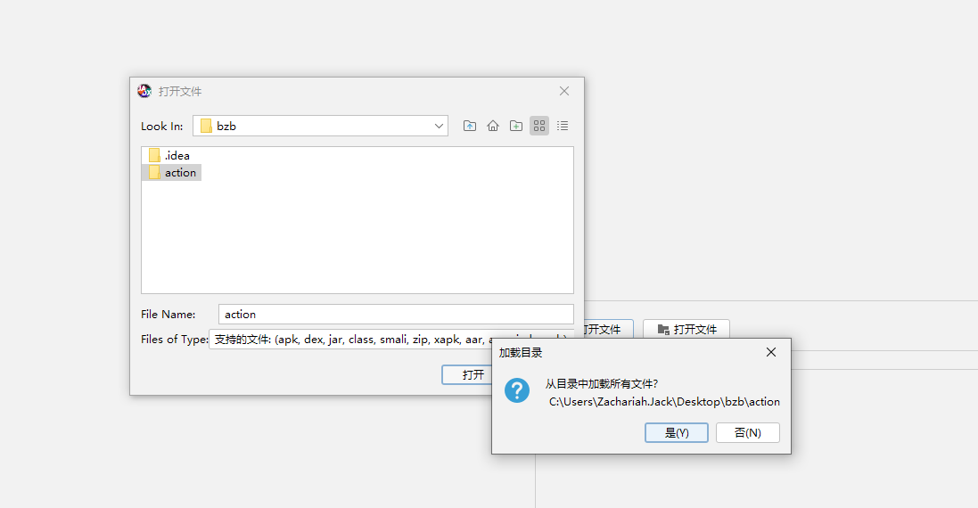
Task: Close the 打开文件 dialog window
Action: pyautogui.click(x=564, y=91)
